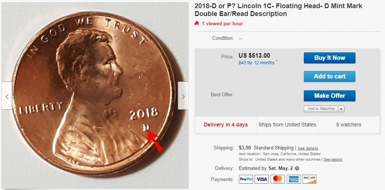Add the penny to cart
Image resolution: width=385 pixels, height=190 pixels.
[329, 77]
